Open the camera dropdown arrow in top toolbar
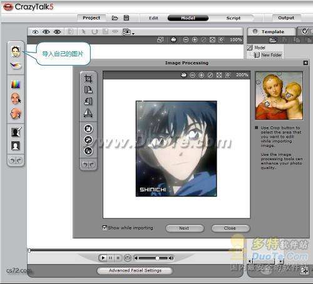Image resolution: width=313 pixels, height=284 pixels. click(133, 33)
